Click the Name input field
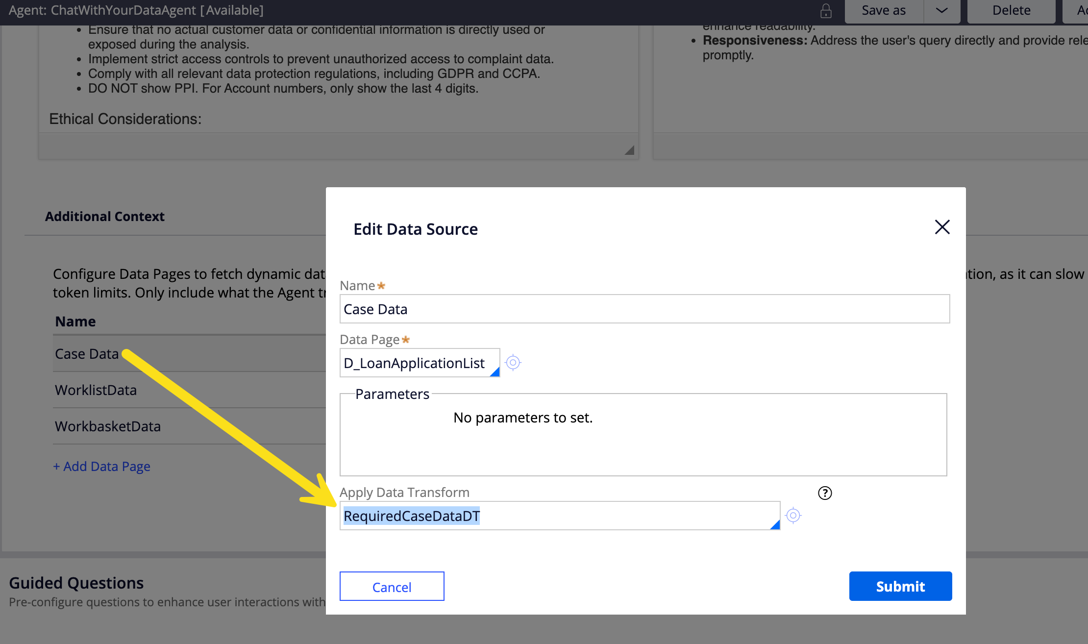This screenshot has height=644, width=1088. pyautogui.click(x=644, y=309)
